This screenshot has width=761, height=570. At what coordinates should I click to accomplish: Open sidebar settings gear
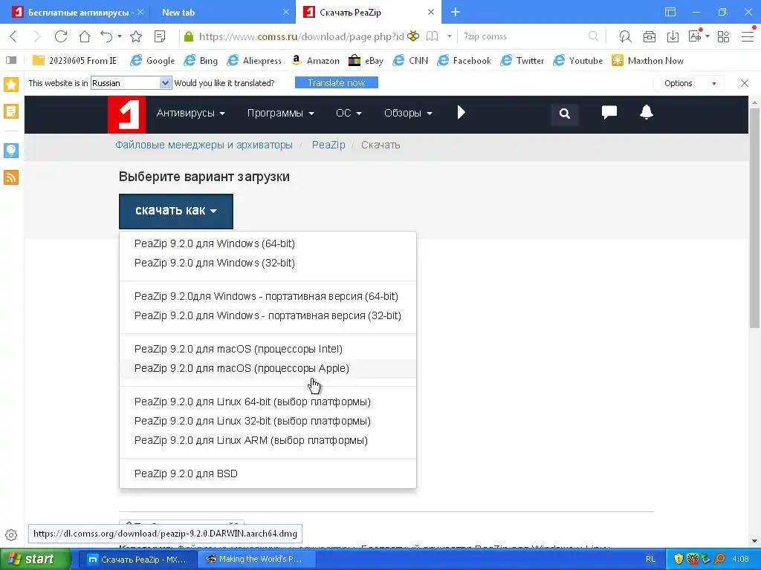(x=11, y=535)
